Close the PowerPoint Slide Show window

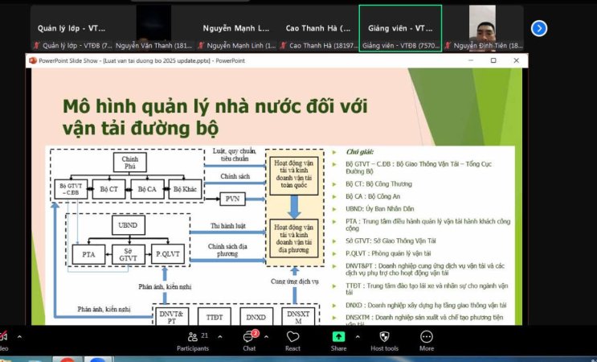[x=517, y=60]
